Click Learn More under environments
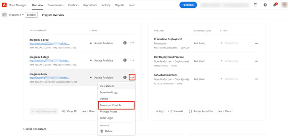The image size is (288, 138). pos(88,111)
